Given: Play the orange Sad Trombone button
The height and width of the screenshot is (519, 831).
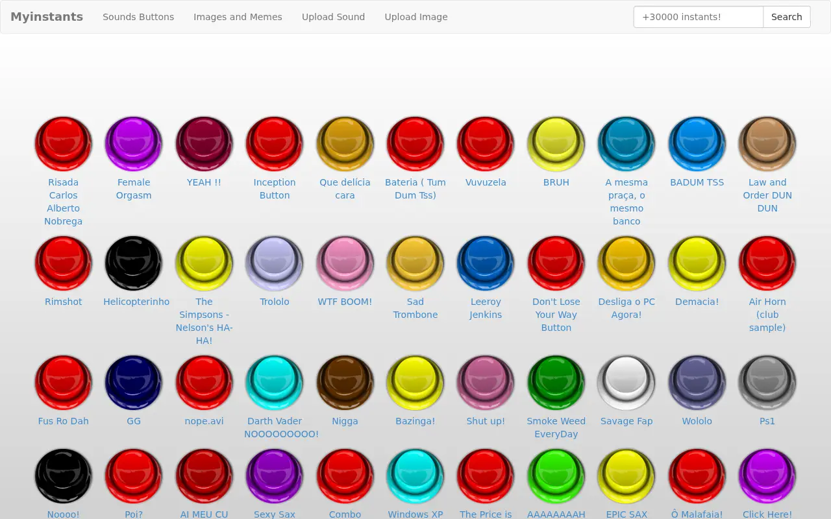Looking at the screenshot, I should click(x=415, y=263).
